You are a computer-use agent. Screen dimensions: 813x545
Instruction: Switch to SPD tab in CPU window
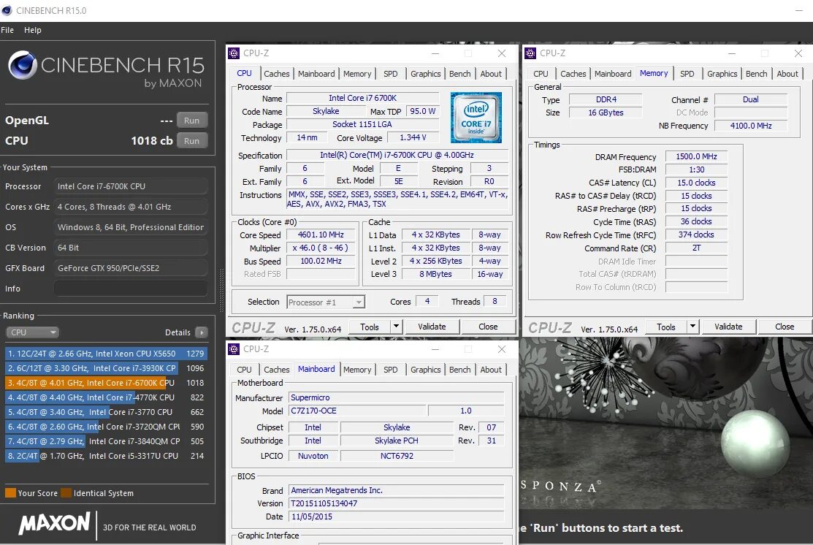(390, 74)
